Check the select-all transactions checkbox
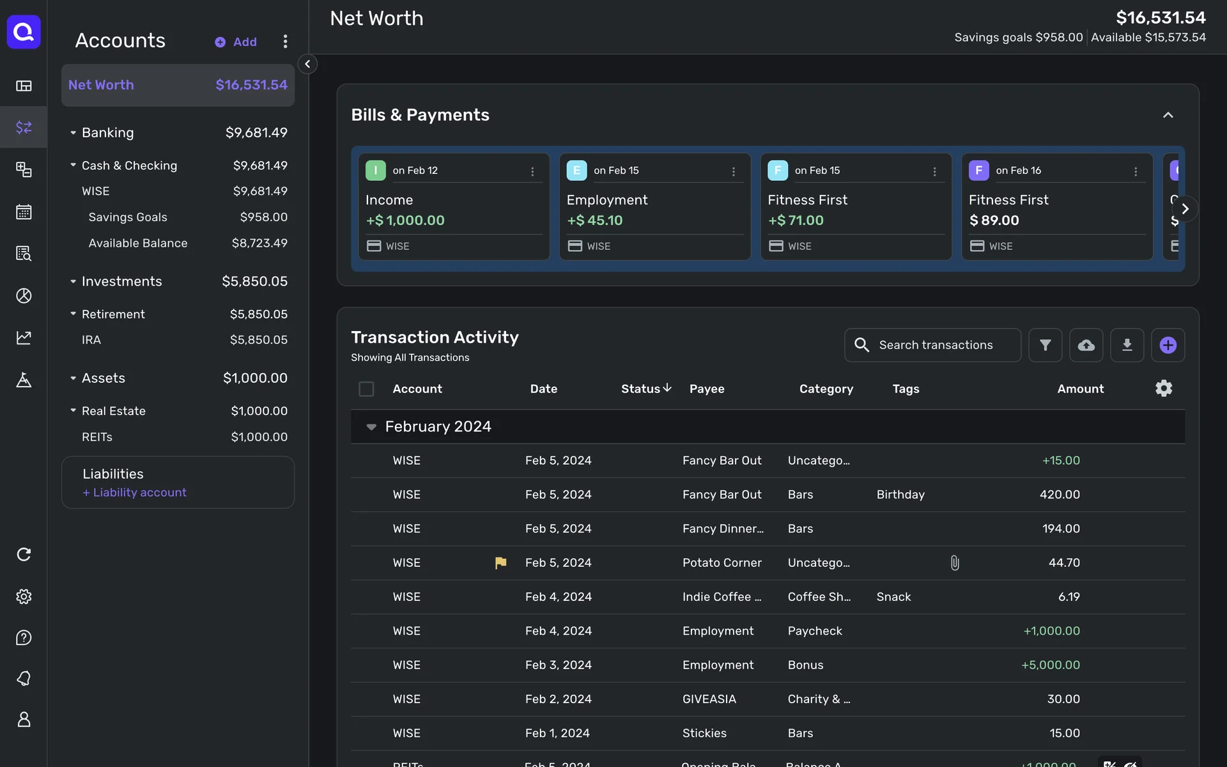 366,389
